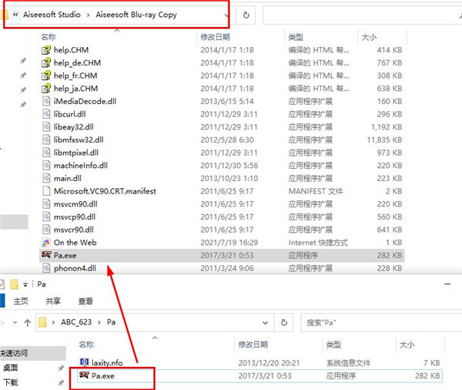
Task: Expand chevron after Aiseesoft Studio breadcrumb
Action: click(88, 15)
